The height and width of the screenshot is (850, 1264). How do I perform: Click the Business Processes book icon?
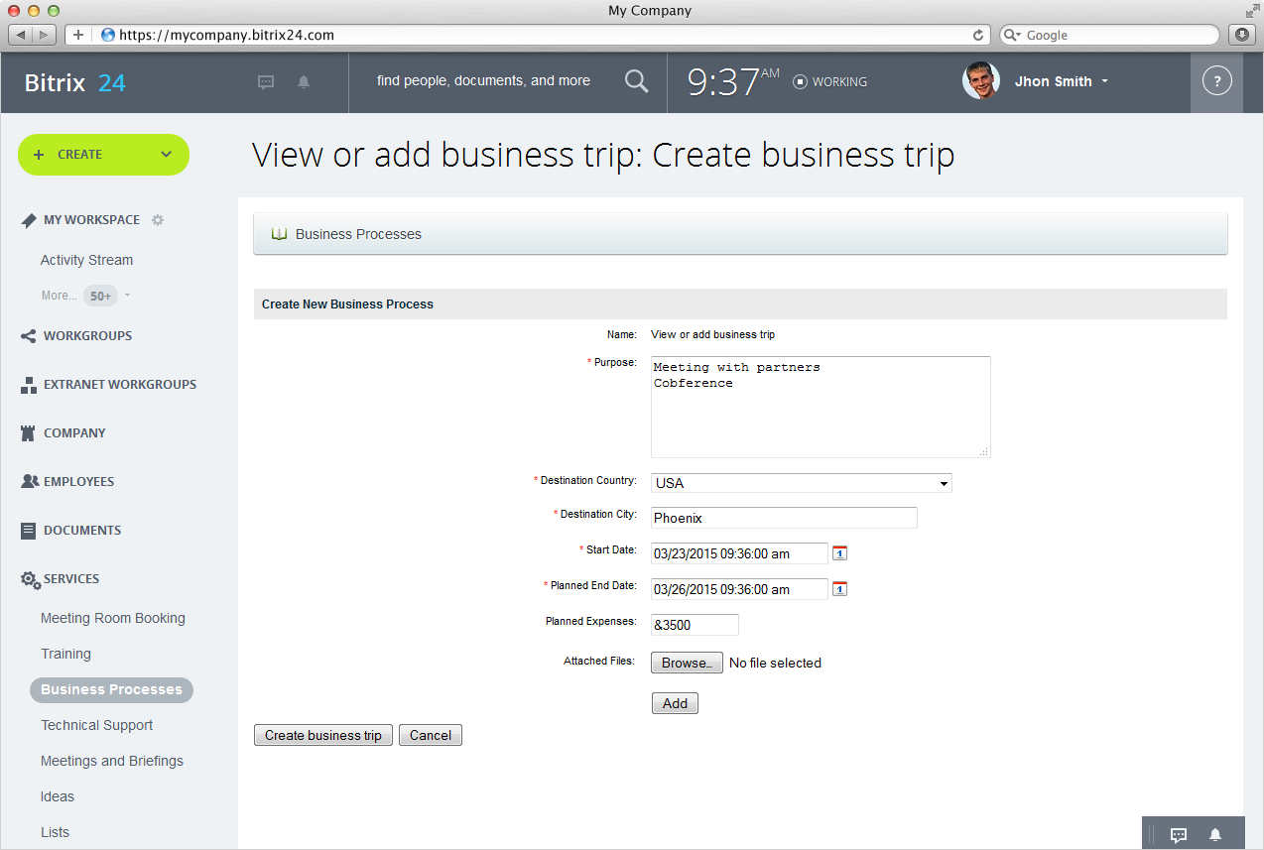[279, 233]
